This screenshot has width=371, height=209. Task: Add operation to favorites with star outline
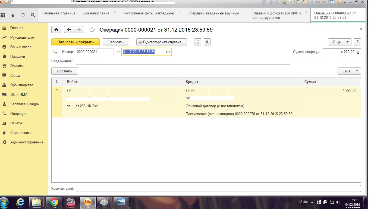coord(92,30)
